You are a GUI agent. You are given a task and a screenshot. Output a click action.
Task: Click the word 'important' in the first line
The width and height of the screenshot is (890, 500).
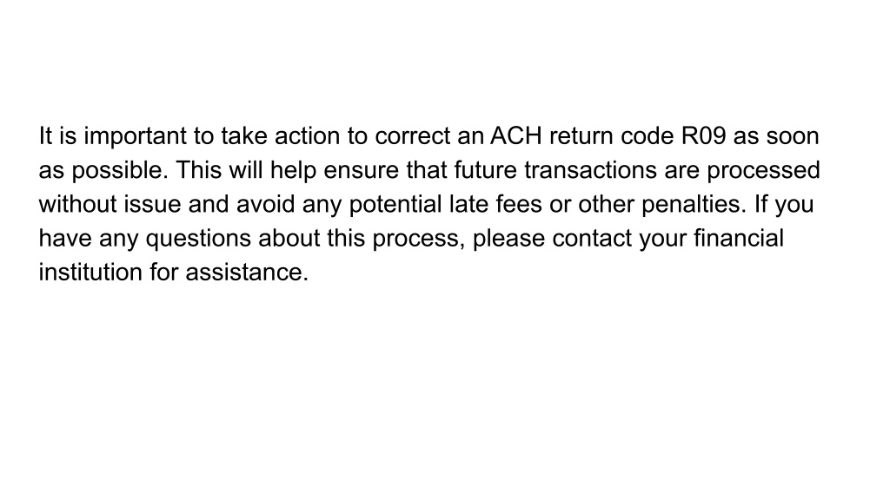click(x=135, y=137)
